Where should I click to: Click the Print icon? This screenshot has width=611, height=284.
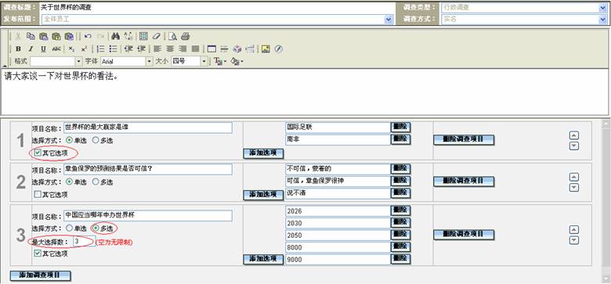click(x=186, y=36)
